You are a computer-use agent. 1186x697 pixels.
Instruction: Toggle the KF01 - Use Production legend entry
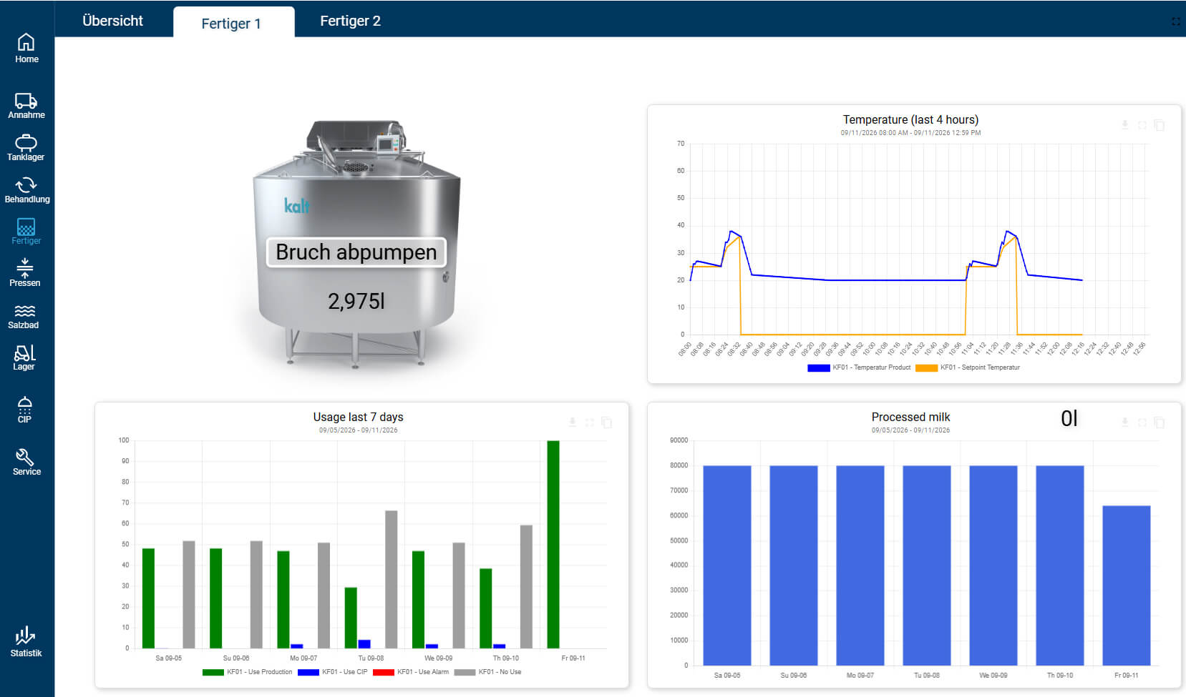click(248, 672)
